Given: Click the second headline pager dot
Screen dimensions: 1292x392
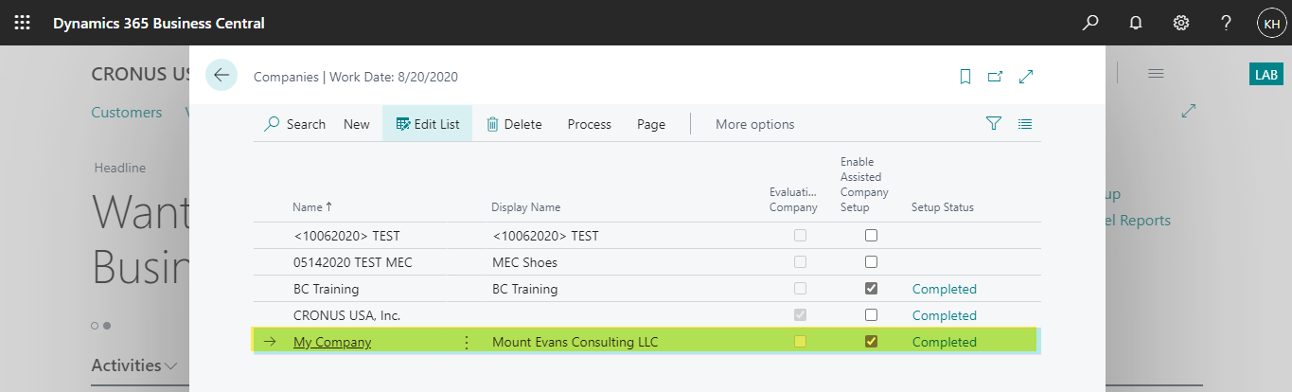Looking at the screenshot, I should click(x=107, y=326).
